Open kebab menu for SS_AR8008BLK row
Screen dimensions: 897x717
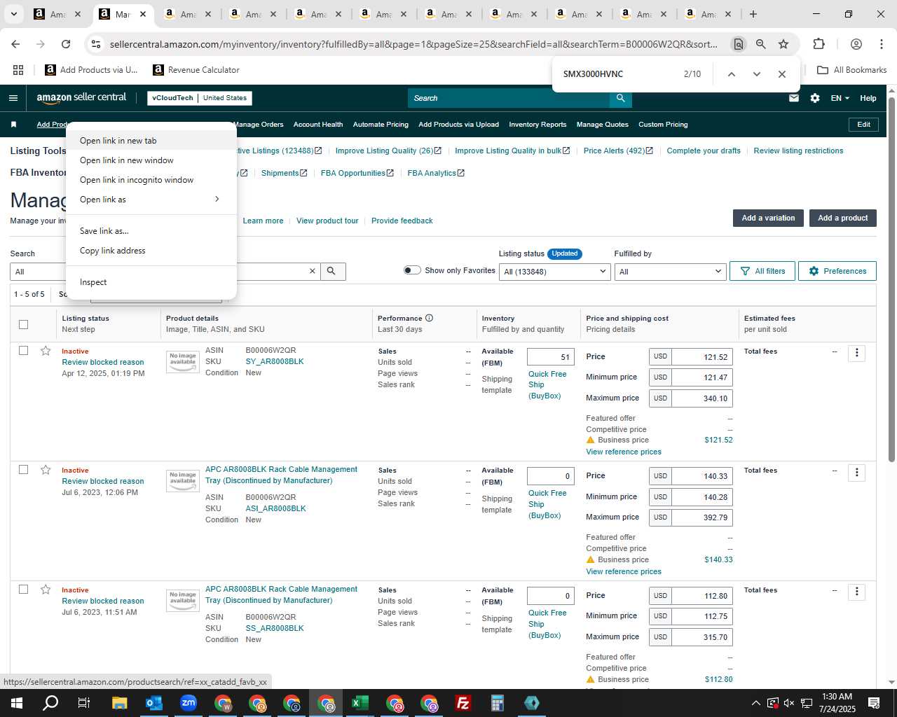(856, 592)
